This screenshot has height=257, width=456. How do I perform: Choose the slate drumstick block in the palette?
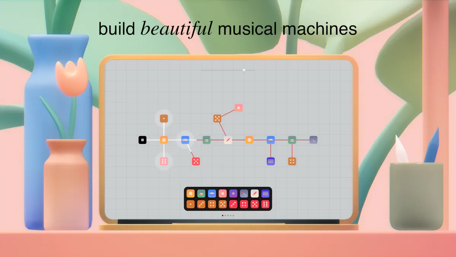[x=244, y=194]
